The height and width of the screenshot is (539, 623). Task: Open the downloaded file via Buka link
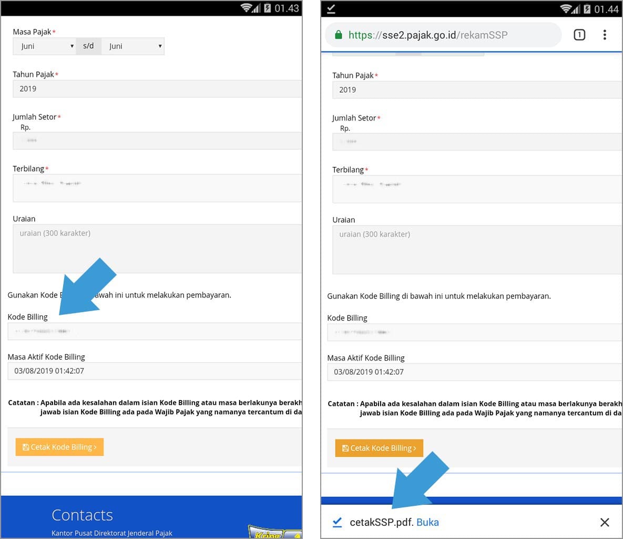pos(427,522)
